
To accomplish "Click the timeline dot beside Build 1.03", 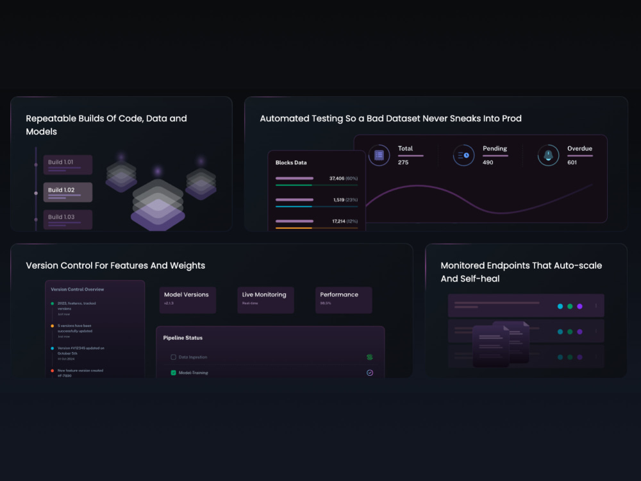I will point(36,219).
